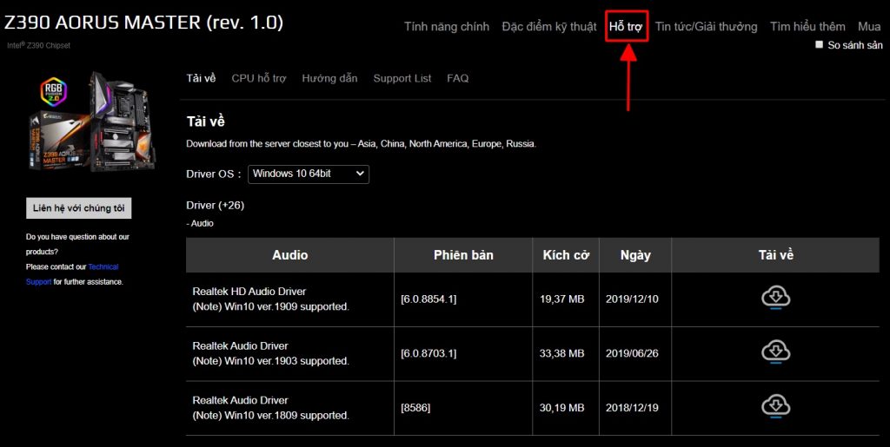Go to Đặc điểm kỹ thuật tab
Image resolution: width=890 pixels, height=447 pixels.
click(549, 27)
